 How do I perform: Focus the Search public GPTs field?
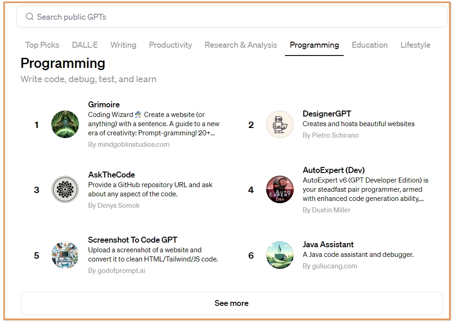(232, 17)
